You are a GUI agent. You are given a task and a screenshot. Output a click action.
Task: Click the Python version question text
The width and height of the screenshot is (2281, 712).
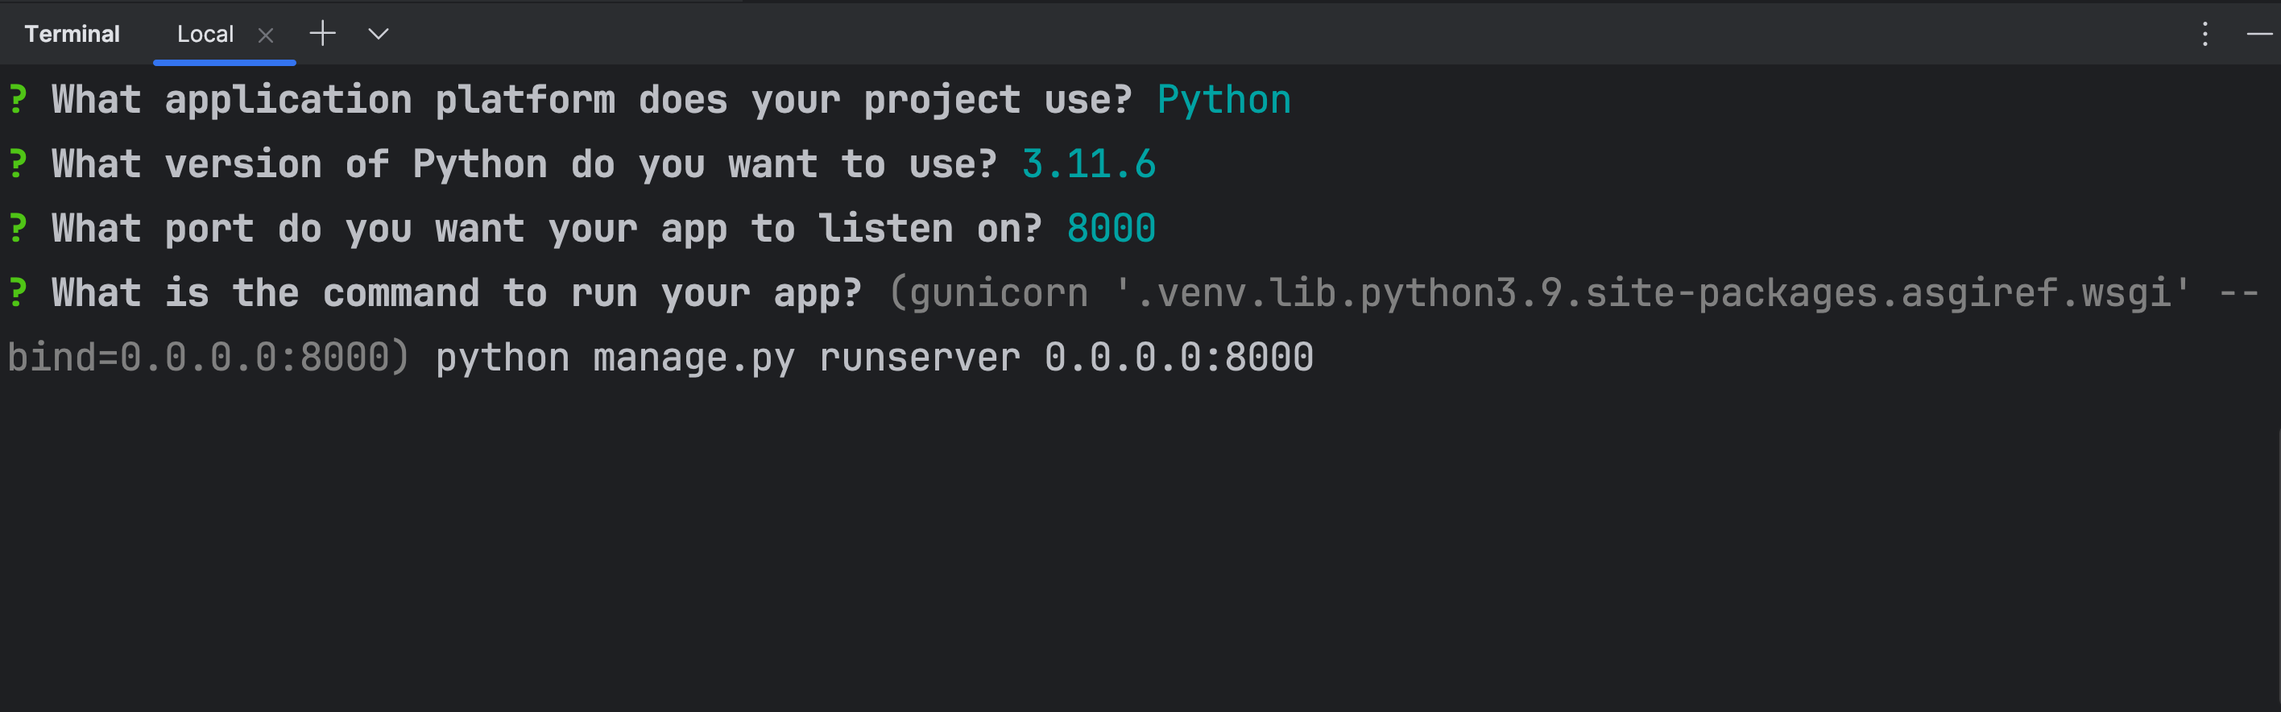coord(524,164)
